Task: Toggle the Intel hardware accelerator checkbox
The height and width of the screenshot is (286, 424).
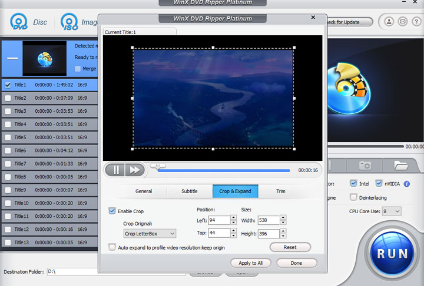Action: pos(353,183)
